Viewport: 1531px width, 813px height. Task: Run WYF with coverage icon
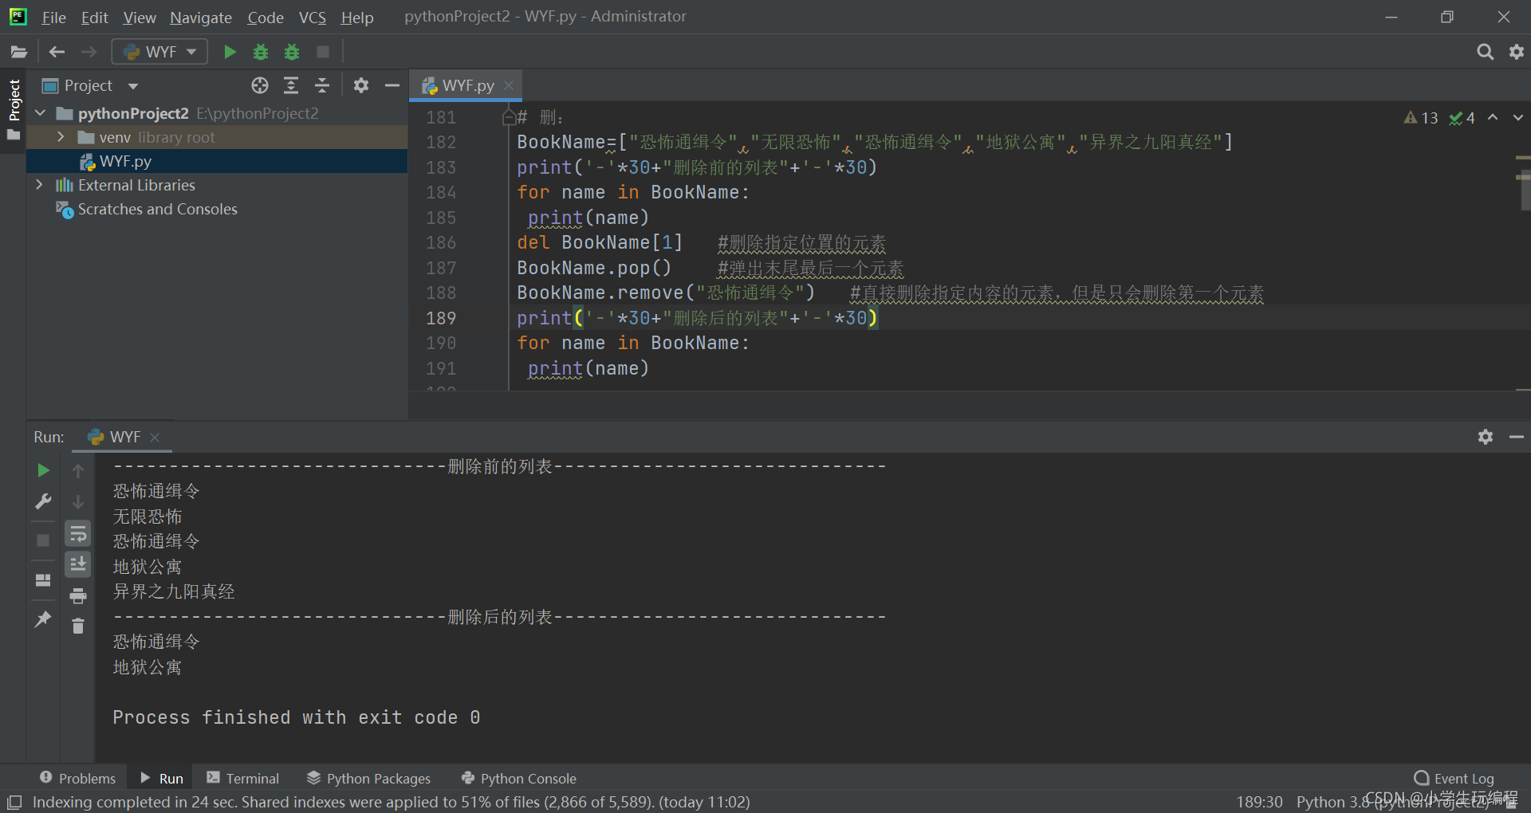tap(292, 52)
